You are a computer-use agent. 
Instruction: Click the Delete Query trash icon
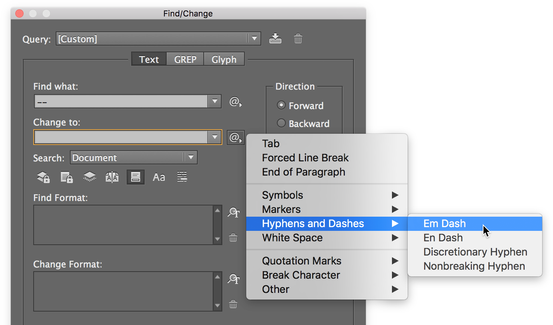(x=298, y=38)
